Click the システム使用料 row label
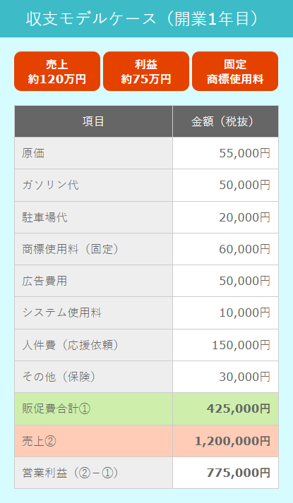Viewport: 293px width, 503px height. [93, 313]
